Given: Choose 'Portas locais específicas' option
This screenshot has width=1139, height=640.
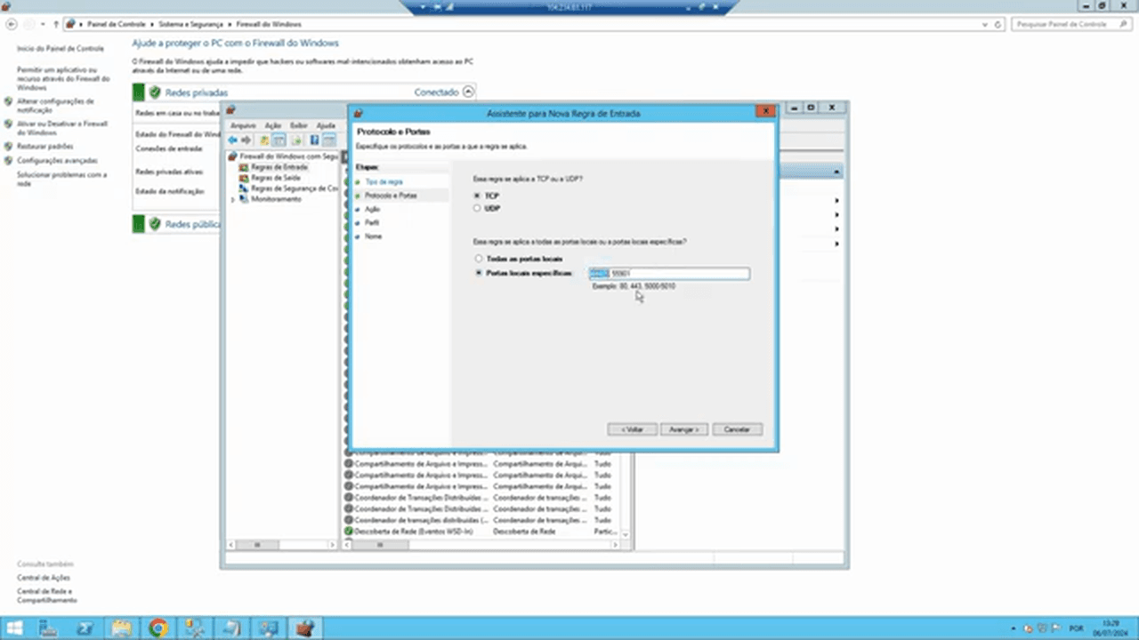Looking at the screenshot, I should (x=479, y=274).
